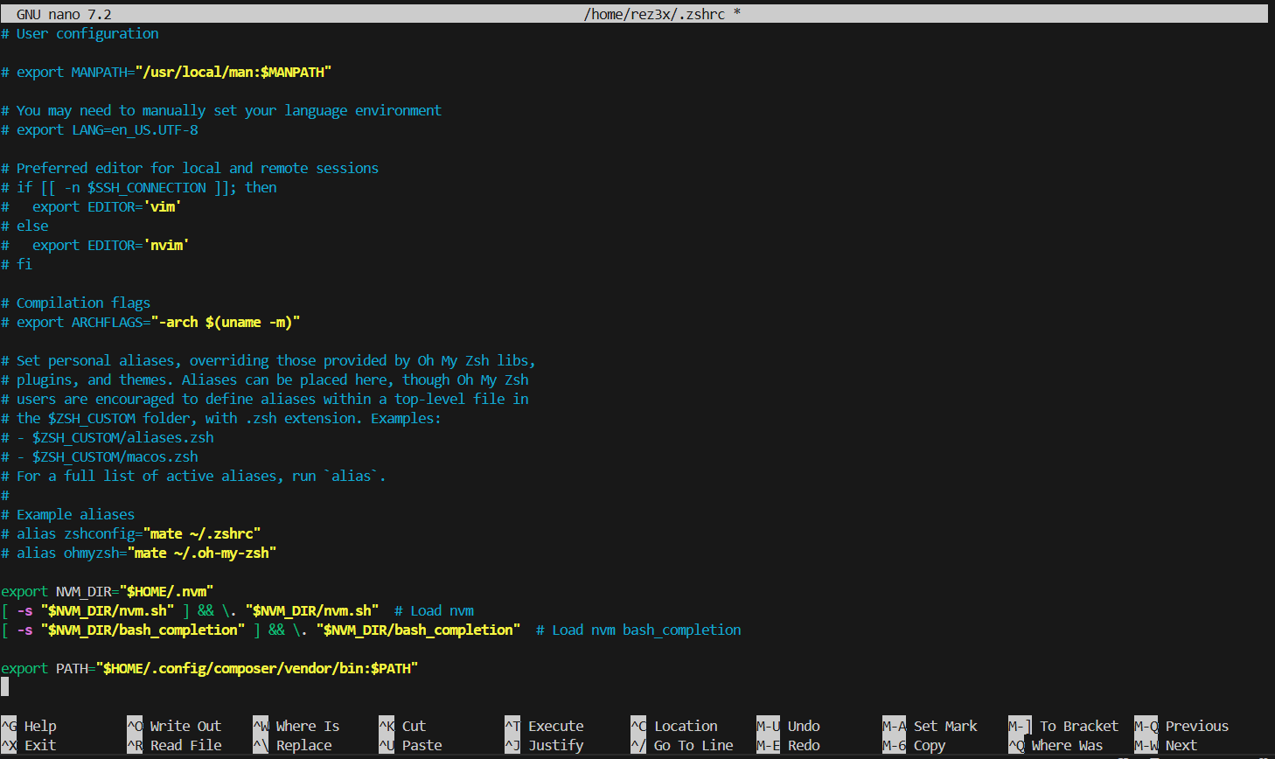Set Mark to start selecting text

click(x=944, y=725)
